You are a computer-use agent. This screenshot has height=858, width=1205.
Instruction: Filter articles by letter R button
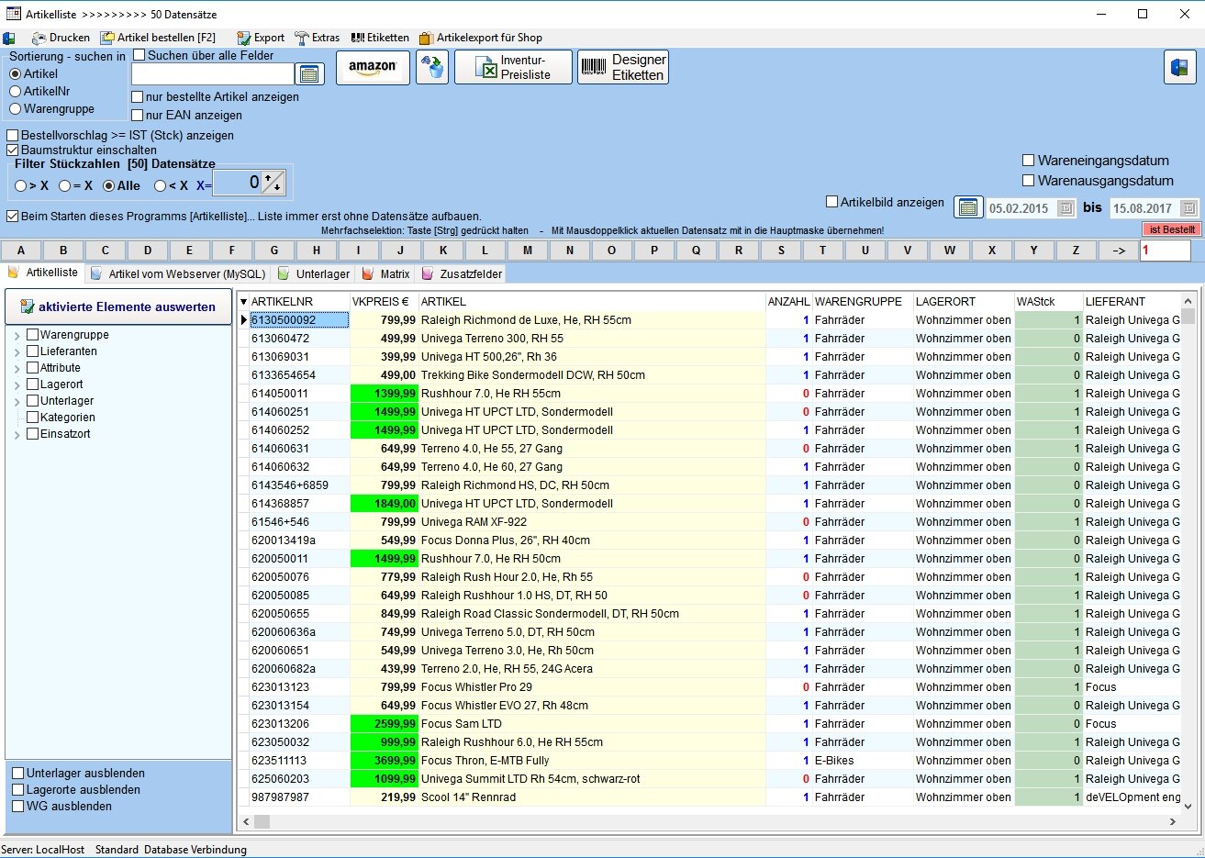739,250
